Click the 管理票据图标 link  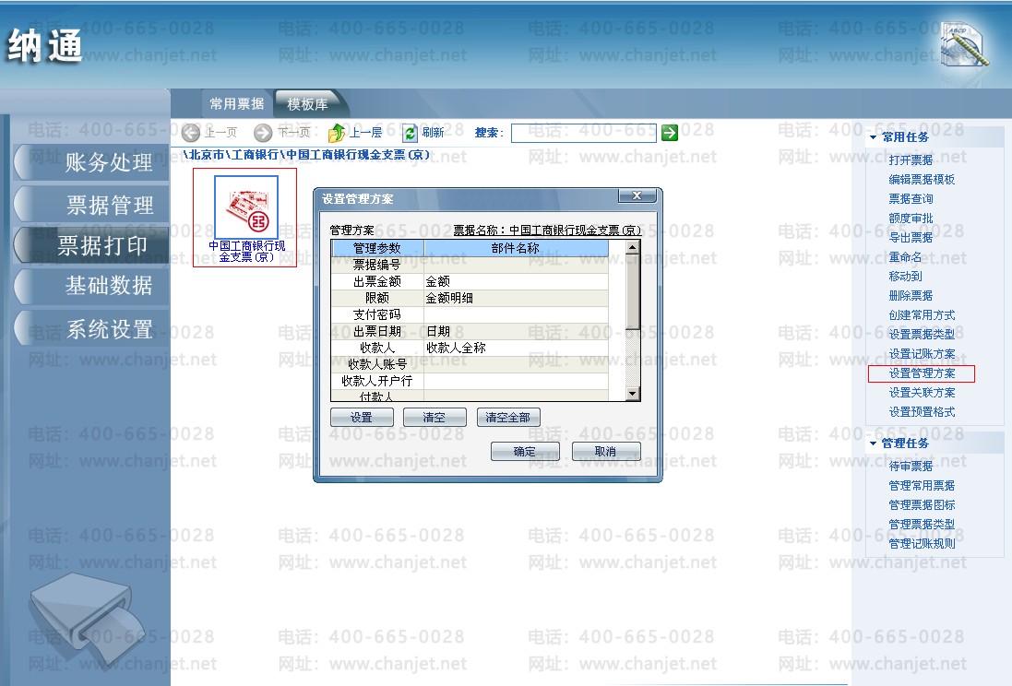tap(921, 504)
